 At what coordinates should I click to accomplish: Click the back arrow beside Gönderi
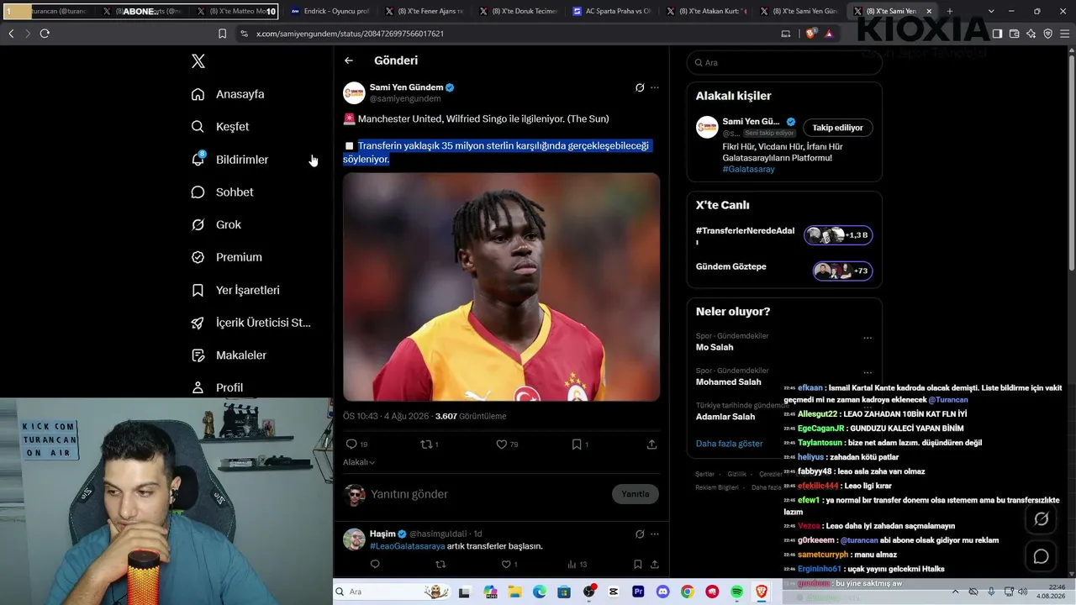[x=349, y=60]
